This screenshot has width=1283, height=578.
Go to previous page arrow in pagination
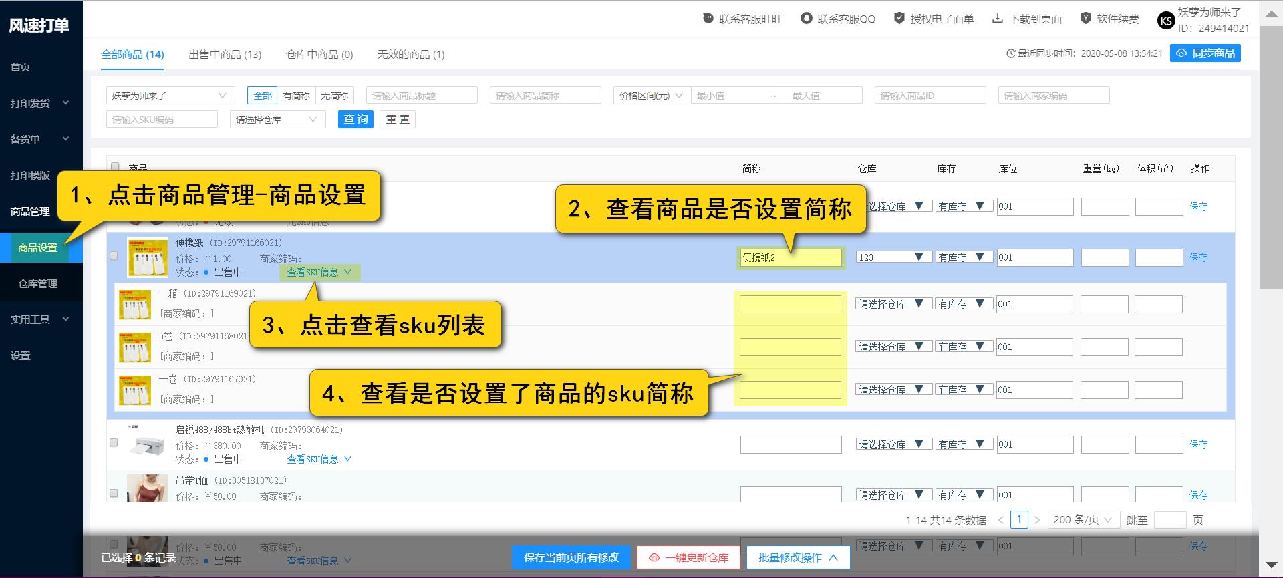click(1001, 520)
